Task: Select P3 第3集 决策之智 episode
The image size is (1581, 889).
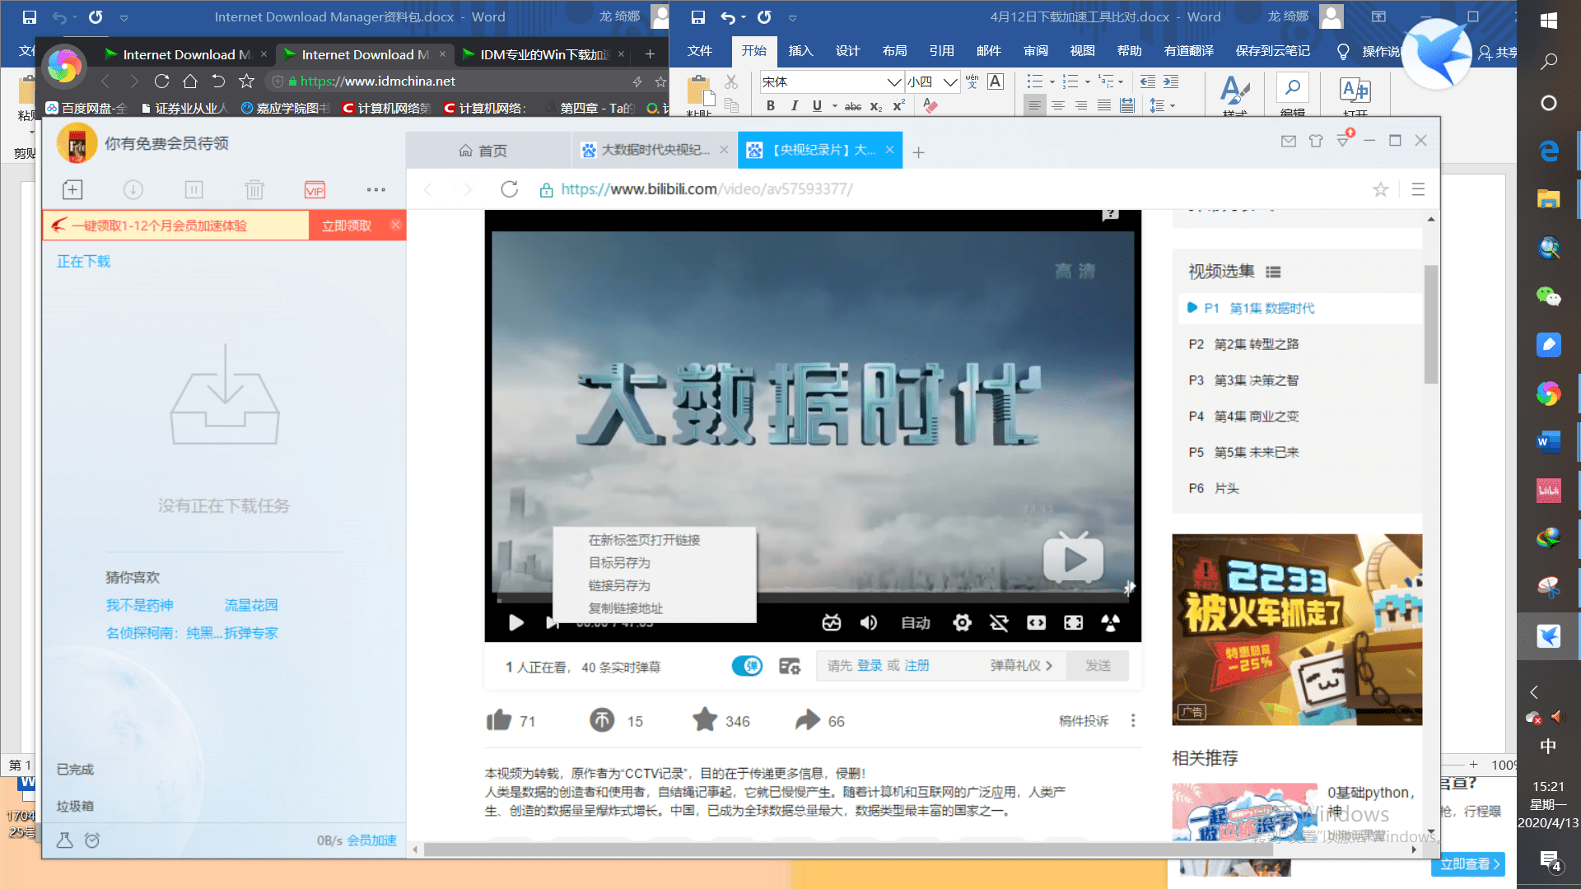Action: click(x=1299, y=380)
